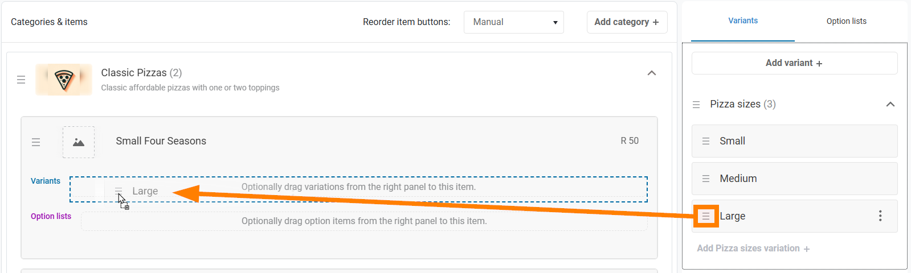Click Small Four Seasons image placeholder
This screenshot has width=911, height=273.
(79, 142)
